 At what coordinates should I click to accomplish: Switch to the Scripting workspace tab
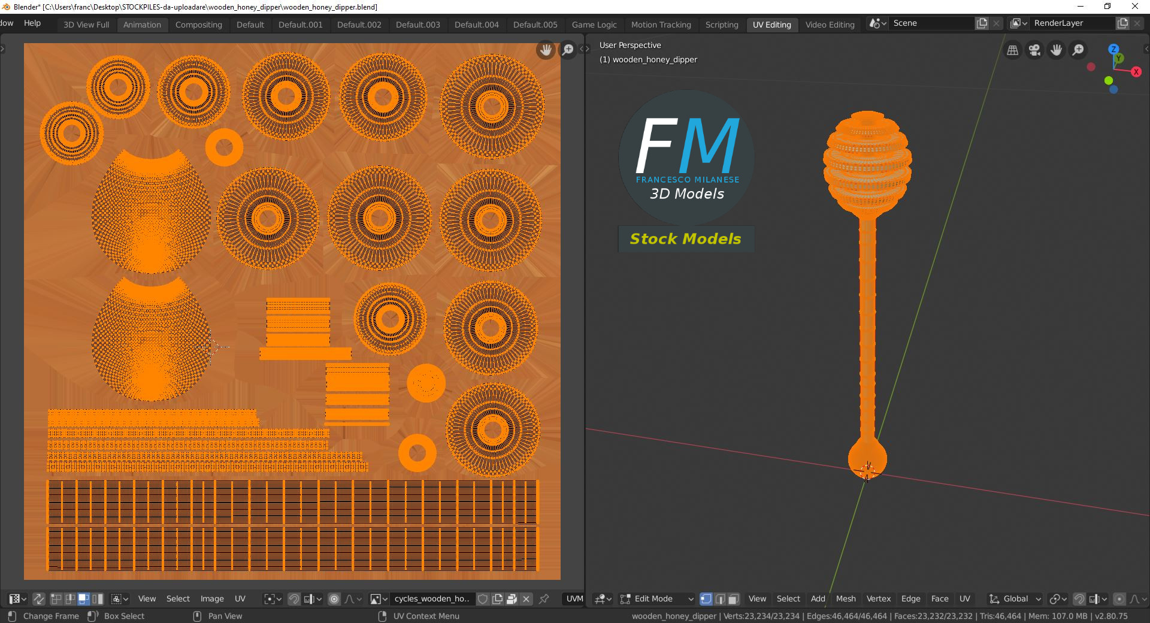pos(722,25)
